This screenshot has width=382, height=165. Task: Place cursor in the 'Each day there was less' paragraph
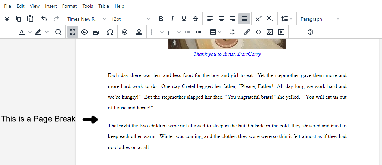click(227, 92)
